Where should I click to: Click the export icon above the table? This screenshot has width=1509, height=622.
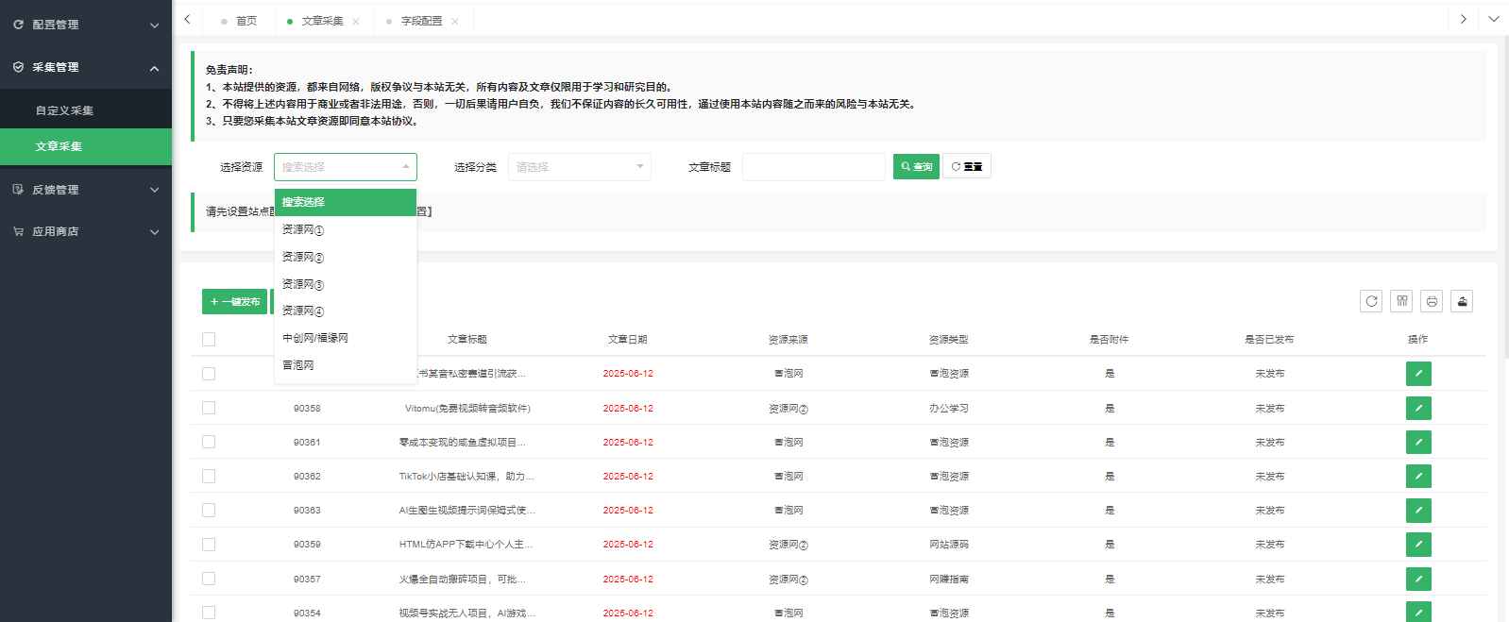1462,301
